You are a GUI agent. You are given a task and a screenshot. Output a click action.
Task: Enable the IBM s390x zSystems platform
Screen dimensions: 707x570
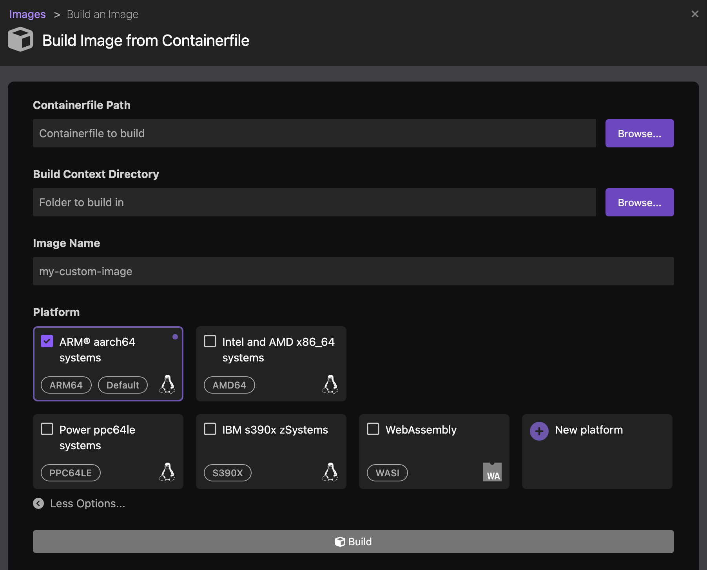210,429
